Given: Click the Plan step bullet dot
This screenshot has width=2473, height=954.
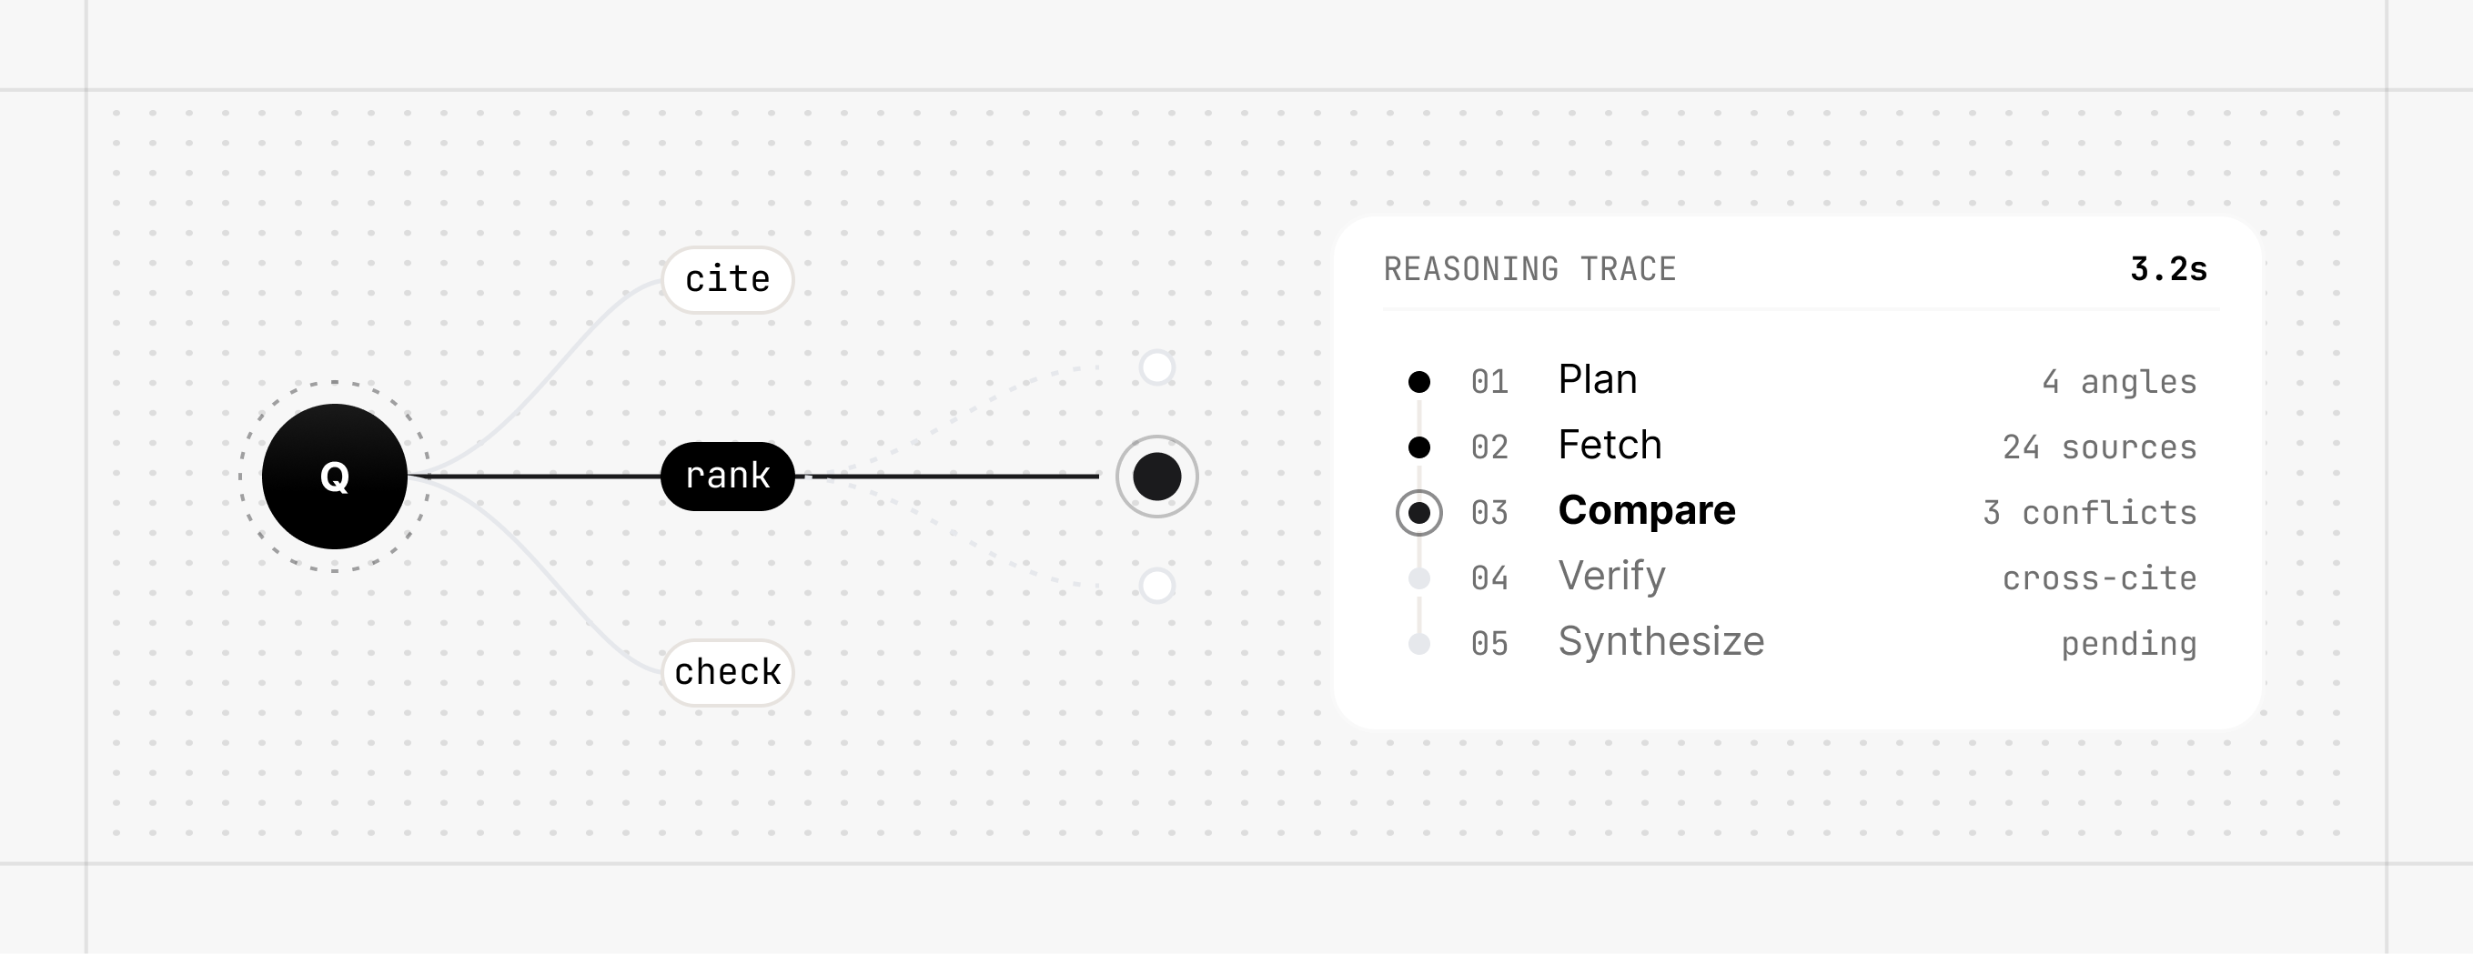Looking at the screenshot, I should coord(1418,382).
